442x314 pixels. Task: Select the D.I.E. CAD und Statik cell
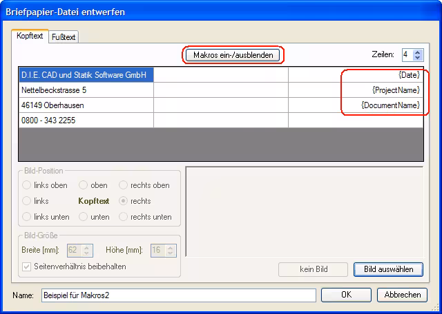coord(86,75)
